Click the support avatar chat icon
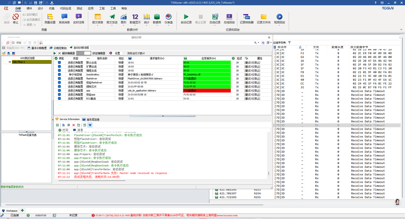Image resolution: width=405 pixels, height=219 pixels. [397, 202]
